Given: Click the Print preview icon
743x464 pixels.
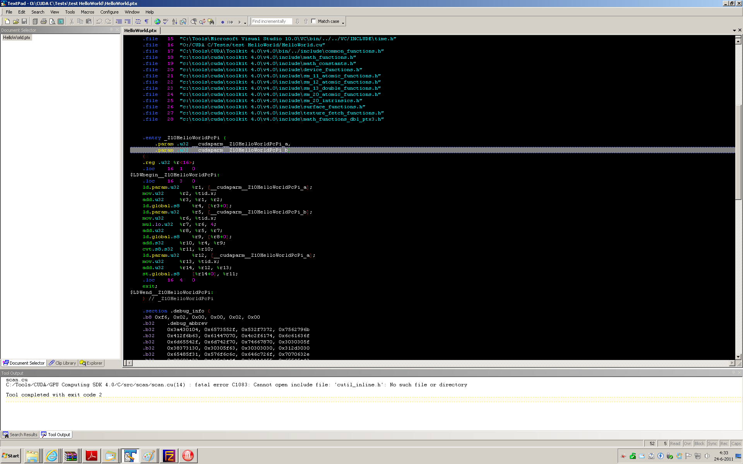Looking at the screenshot, I should tap(52, 22).
